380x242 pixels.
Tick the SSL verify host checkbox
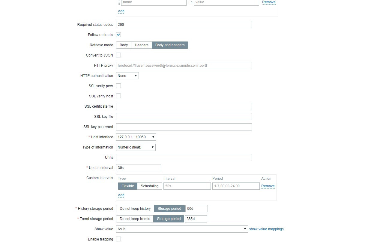point(118,96)
